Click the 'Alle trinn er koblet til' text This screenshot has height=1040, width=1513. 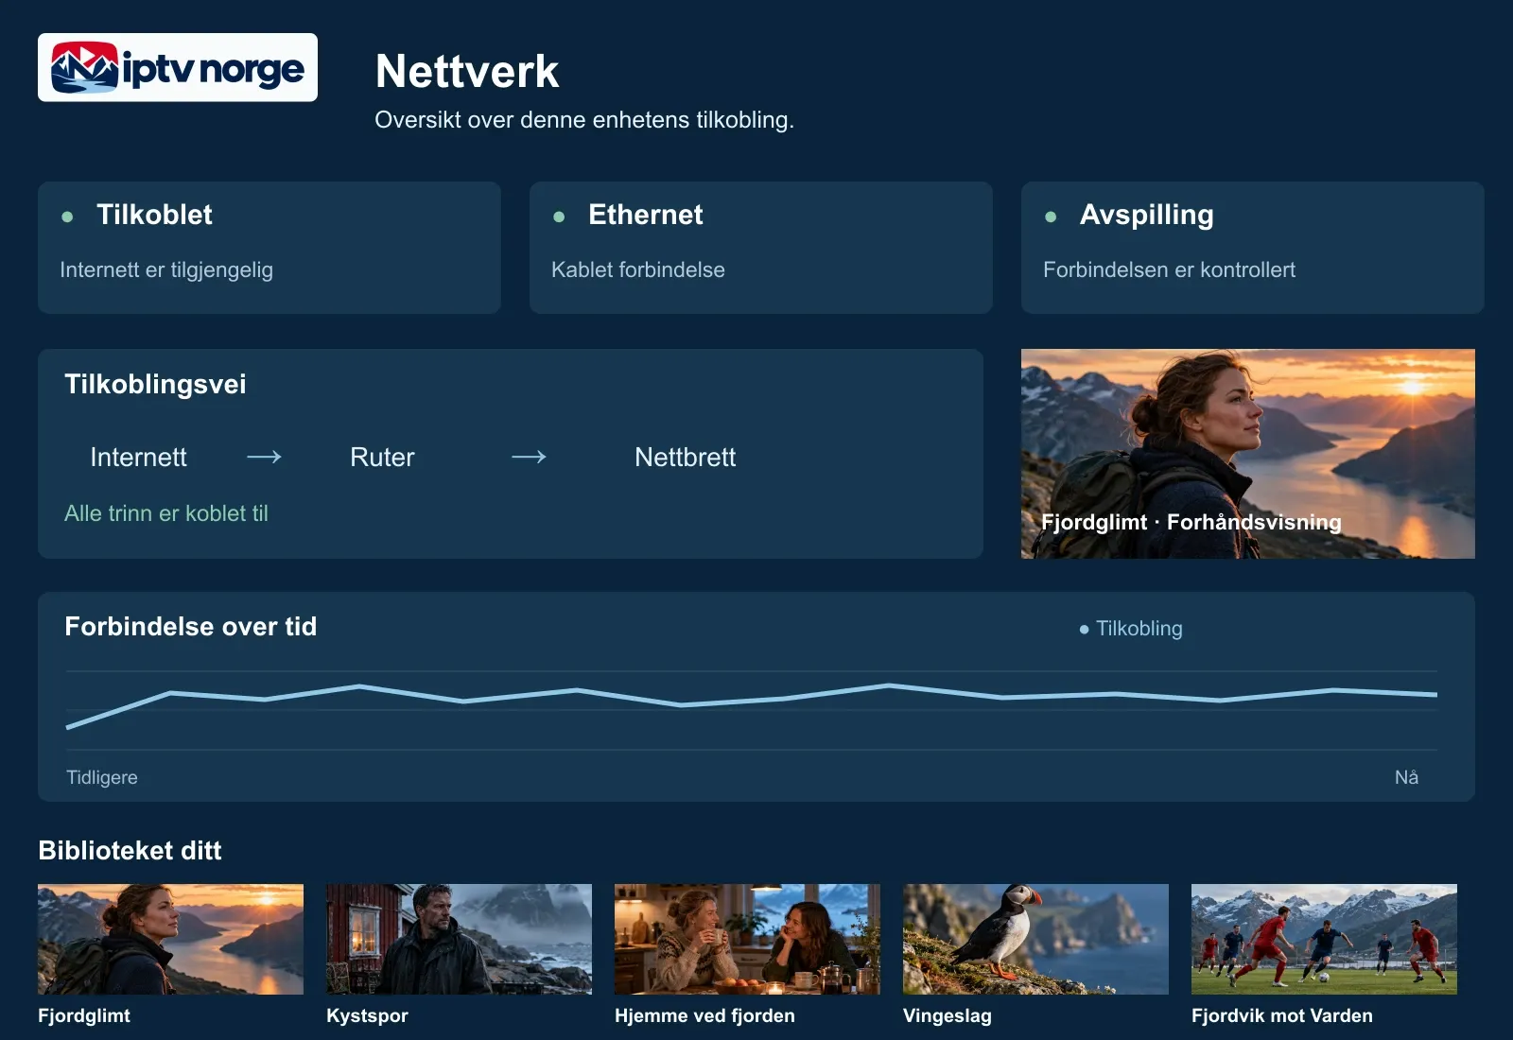pyautogui.click(x=166, y=513)
